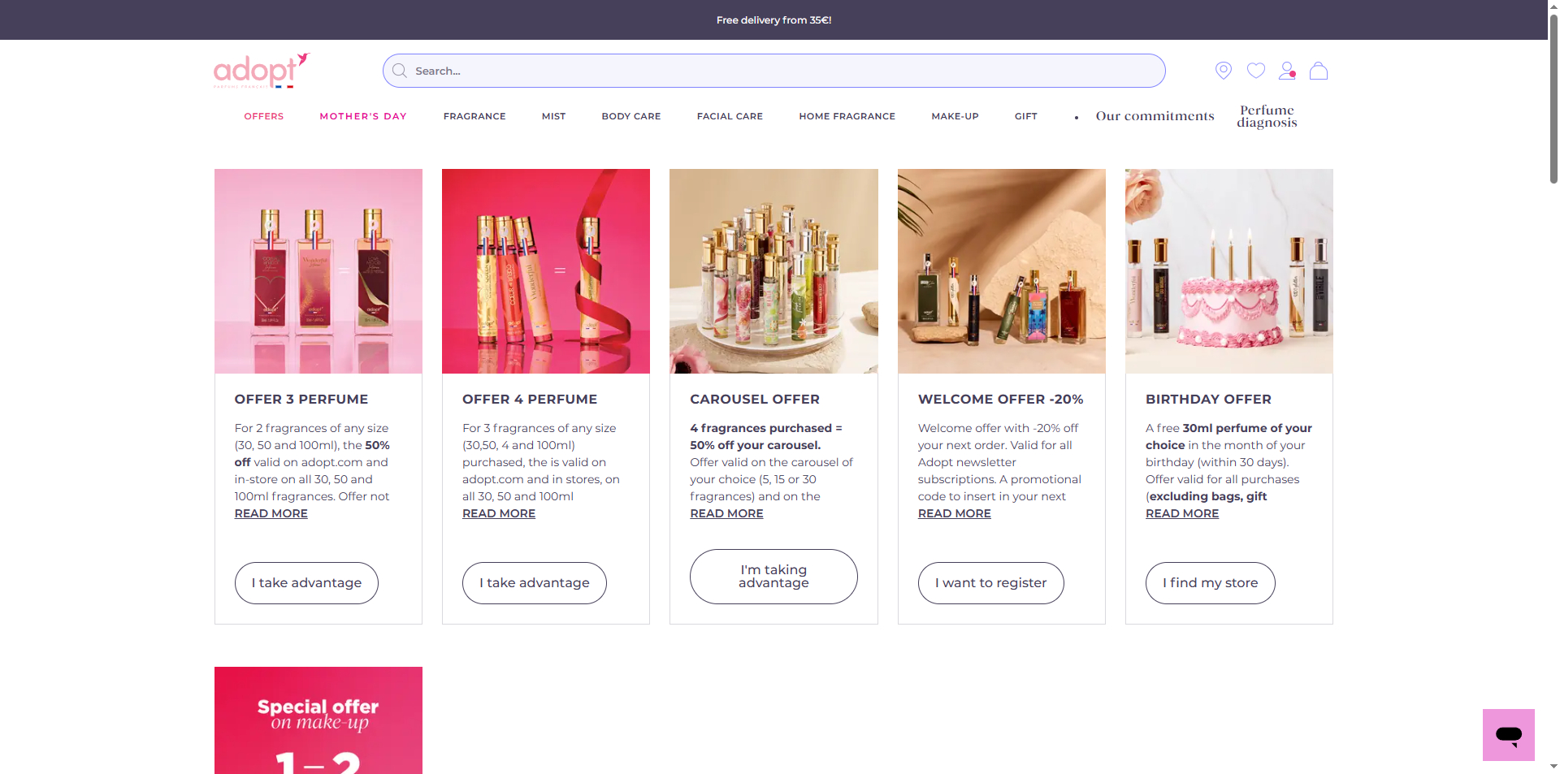This screenshot has height=774, width=1560.
Task: Open the chat support widget icon
Action: (1508, 735)
